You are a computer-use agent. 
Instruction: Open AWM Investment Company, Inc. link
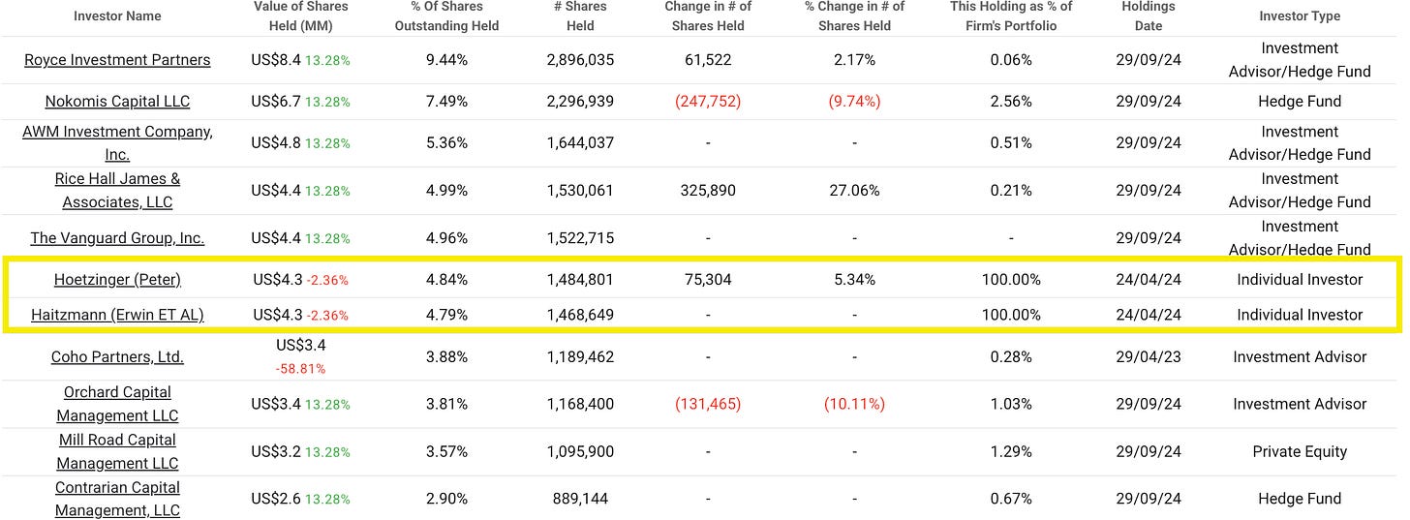117,143
